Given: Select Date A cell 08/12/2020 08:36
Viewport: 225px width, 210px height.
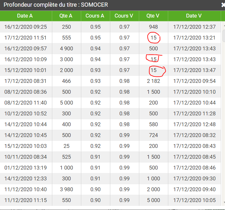Looking at the screenshot, I should [25, 92].
